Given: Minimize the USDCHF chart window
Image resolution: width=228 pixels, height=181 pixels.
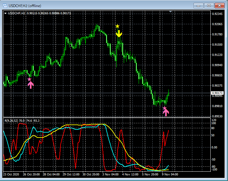Looking at the screenshot, I should [198, 6].
